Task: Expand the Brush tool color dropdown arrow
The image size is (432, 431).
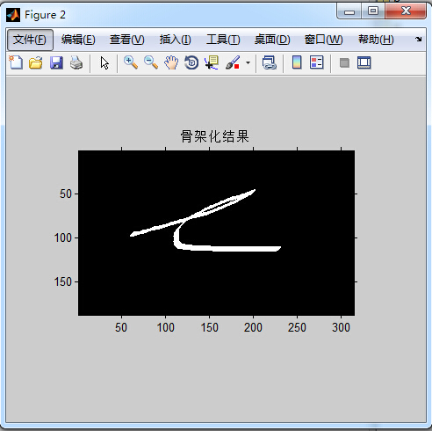Action: (x=248, y=62)
